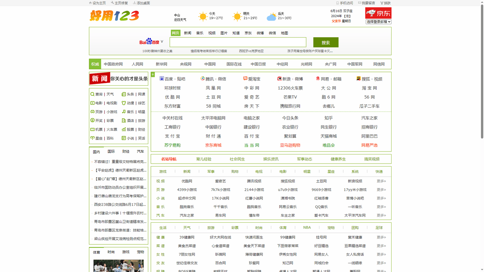Viewport: 484px width, 272px height.
Task: Click the Baidu logo beside search box
Action: point(149,41)
